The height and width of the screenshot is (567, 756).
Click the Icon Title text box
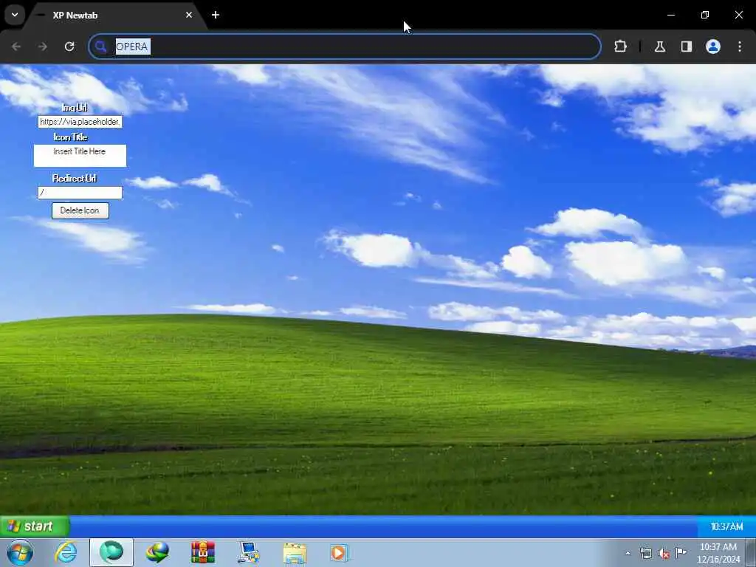pyautogui.click(x=80, y=155)
